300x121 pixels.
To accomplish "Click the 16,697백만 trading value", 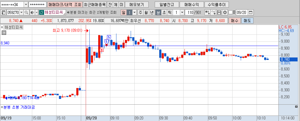I will [x=119, y=21].
